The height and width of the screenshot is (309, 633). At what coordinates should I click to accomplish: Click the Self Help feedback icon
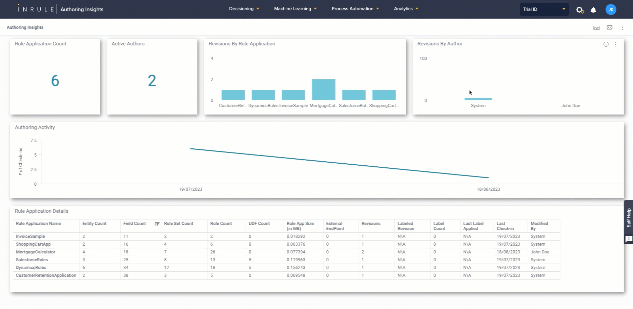point(629,239)
